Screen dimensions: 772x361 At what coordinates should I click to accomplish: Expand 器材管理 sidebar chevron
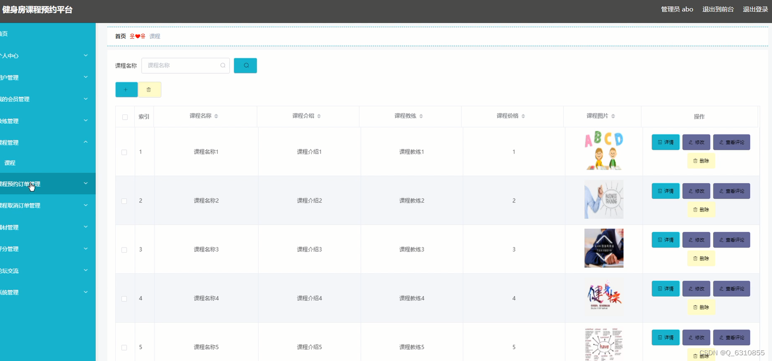tap(86, 227)
